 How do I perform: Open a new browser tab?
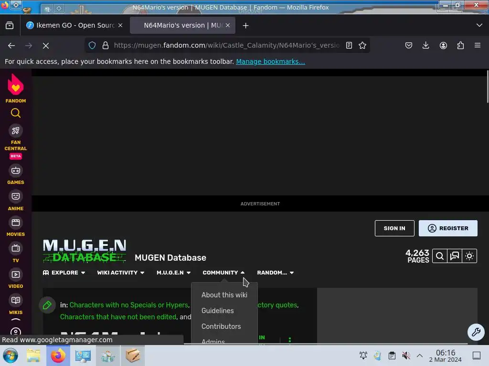(x=246, y=26)
